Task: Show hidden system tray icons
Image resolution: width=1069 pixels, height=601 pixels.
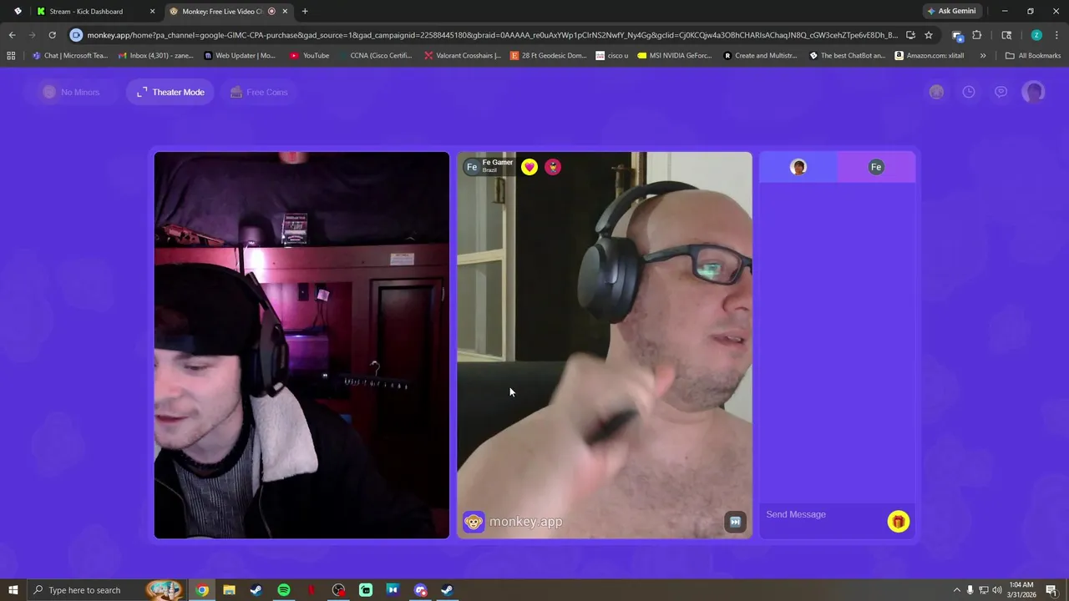Action: pyautogui.click(x=957, y=590)
